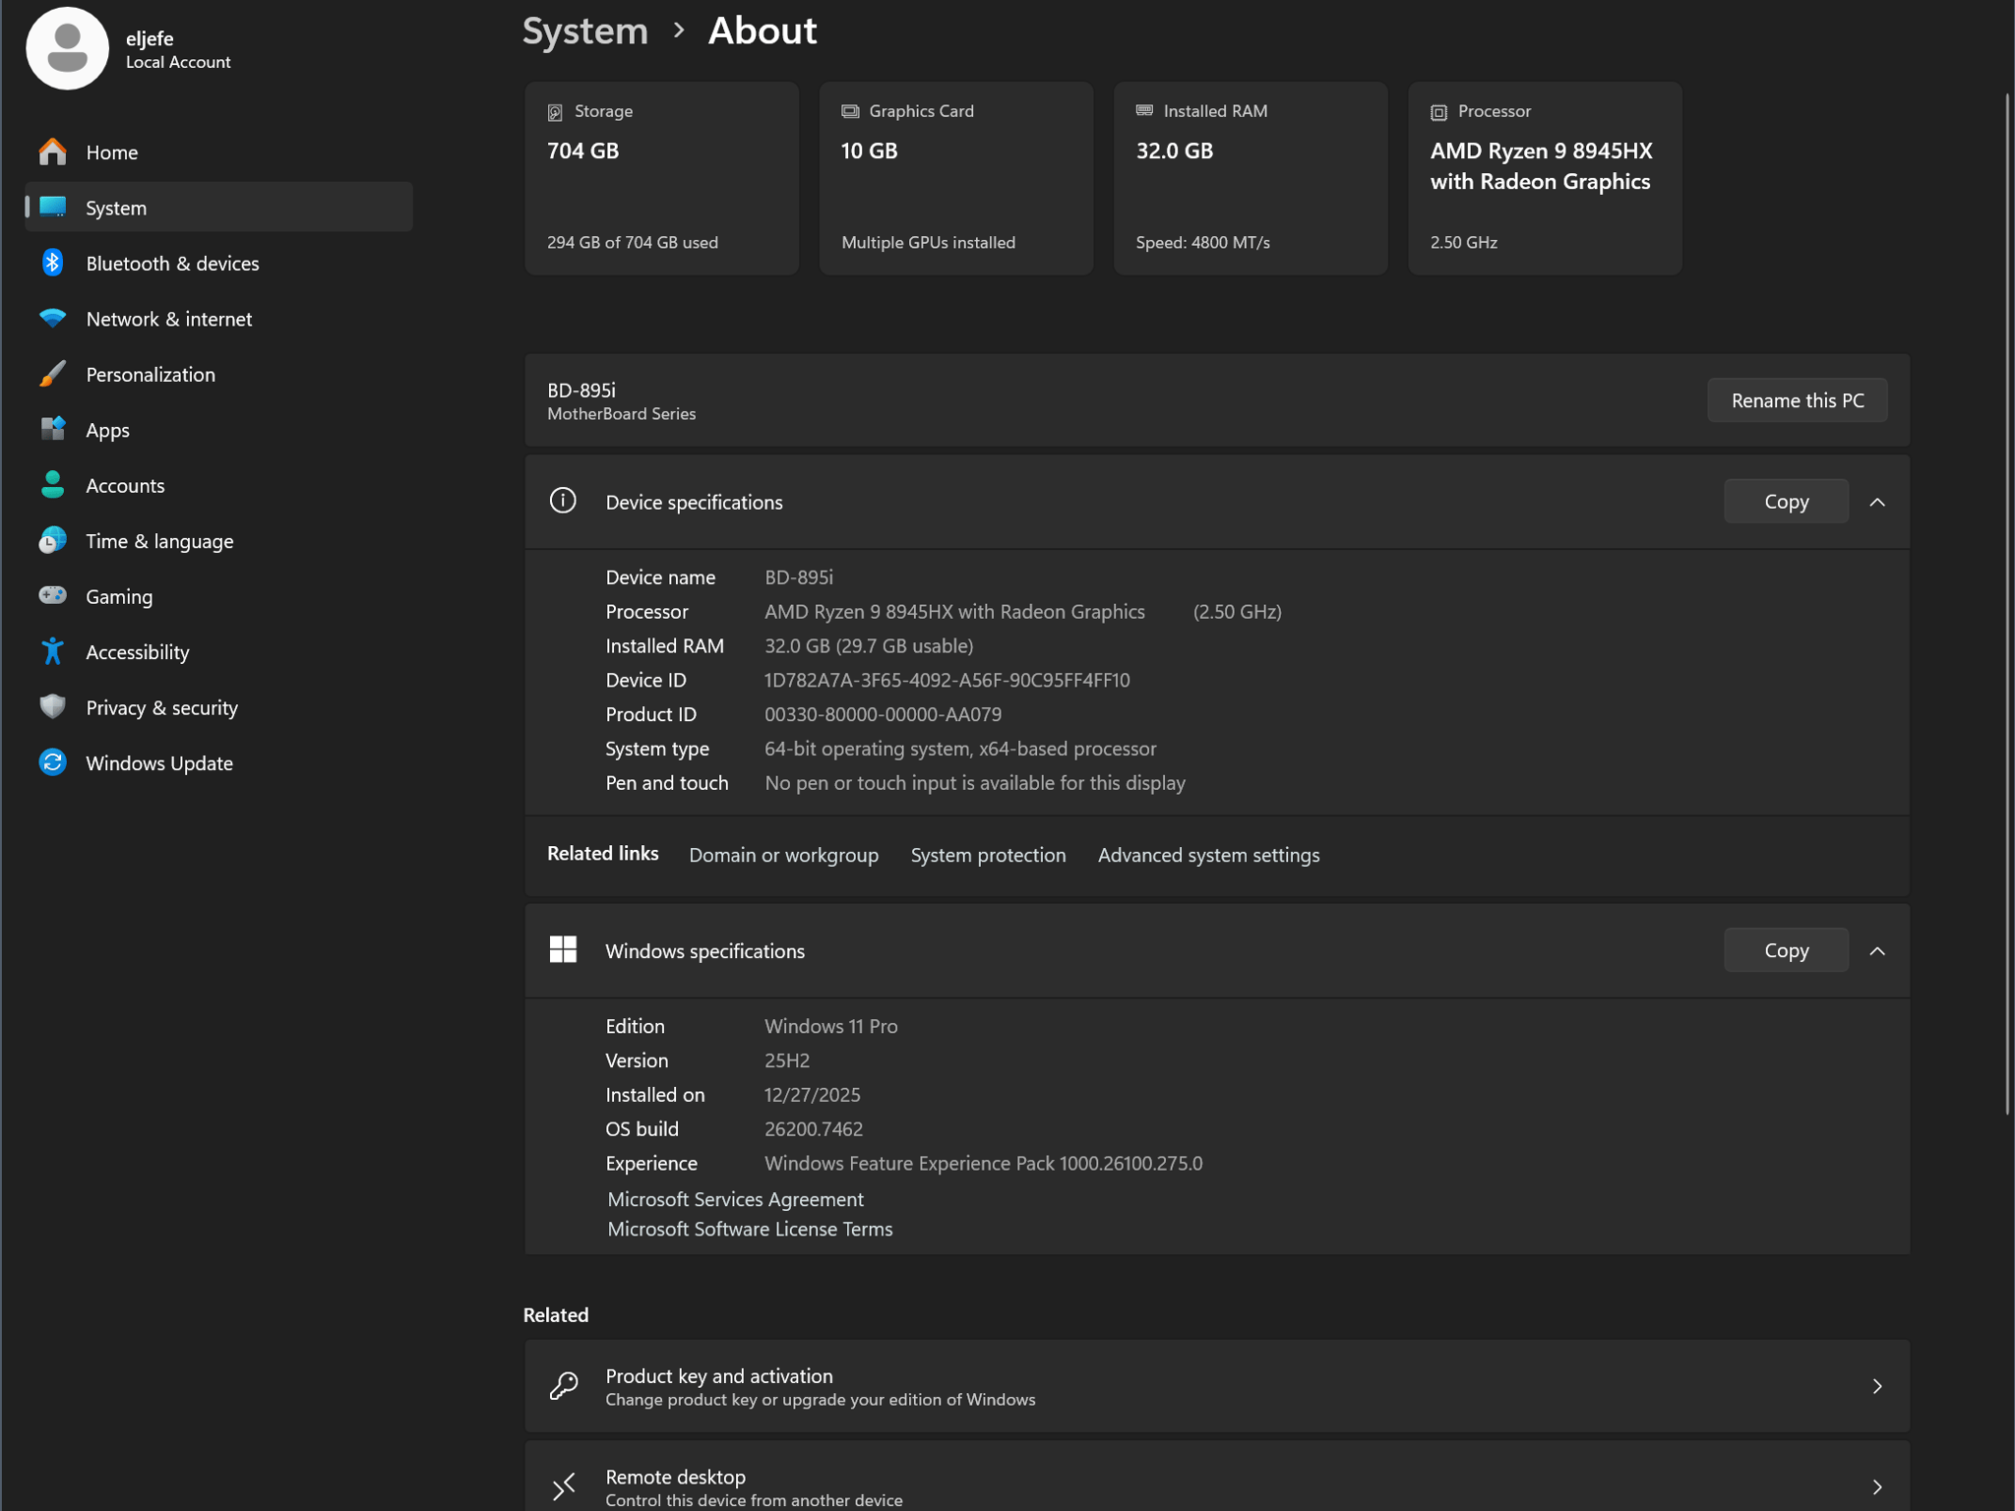Screen dimensions: 2015x1511
Task: Select the Network & internet Wi-Fi icon
Action: point(53,318)
